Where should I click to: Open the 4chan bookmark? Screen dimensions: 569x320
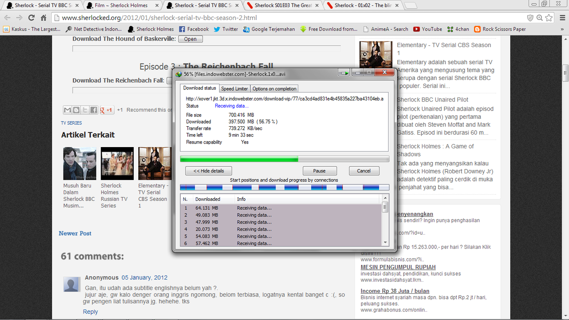tap(458, 29)
